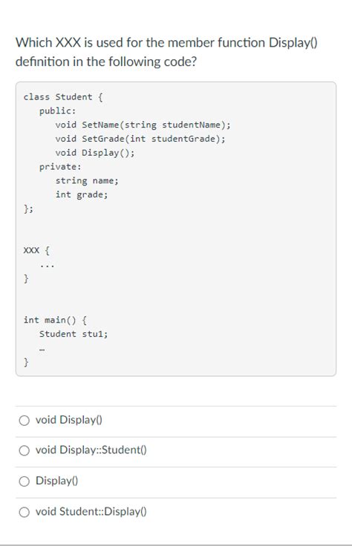This screenshot has width=352, height=546.
Task: Click the 'void Display();' declaration in the code
Action: 95,153
